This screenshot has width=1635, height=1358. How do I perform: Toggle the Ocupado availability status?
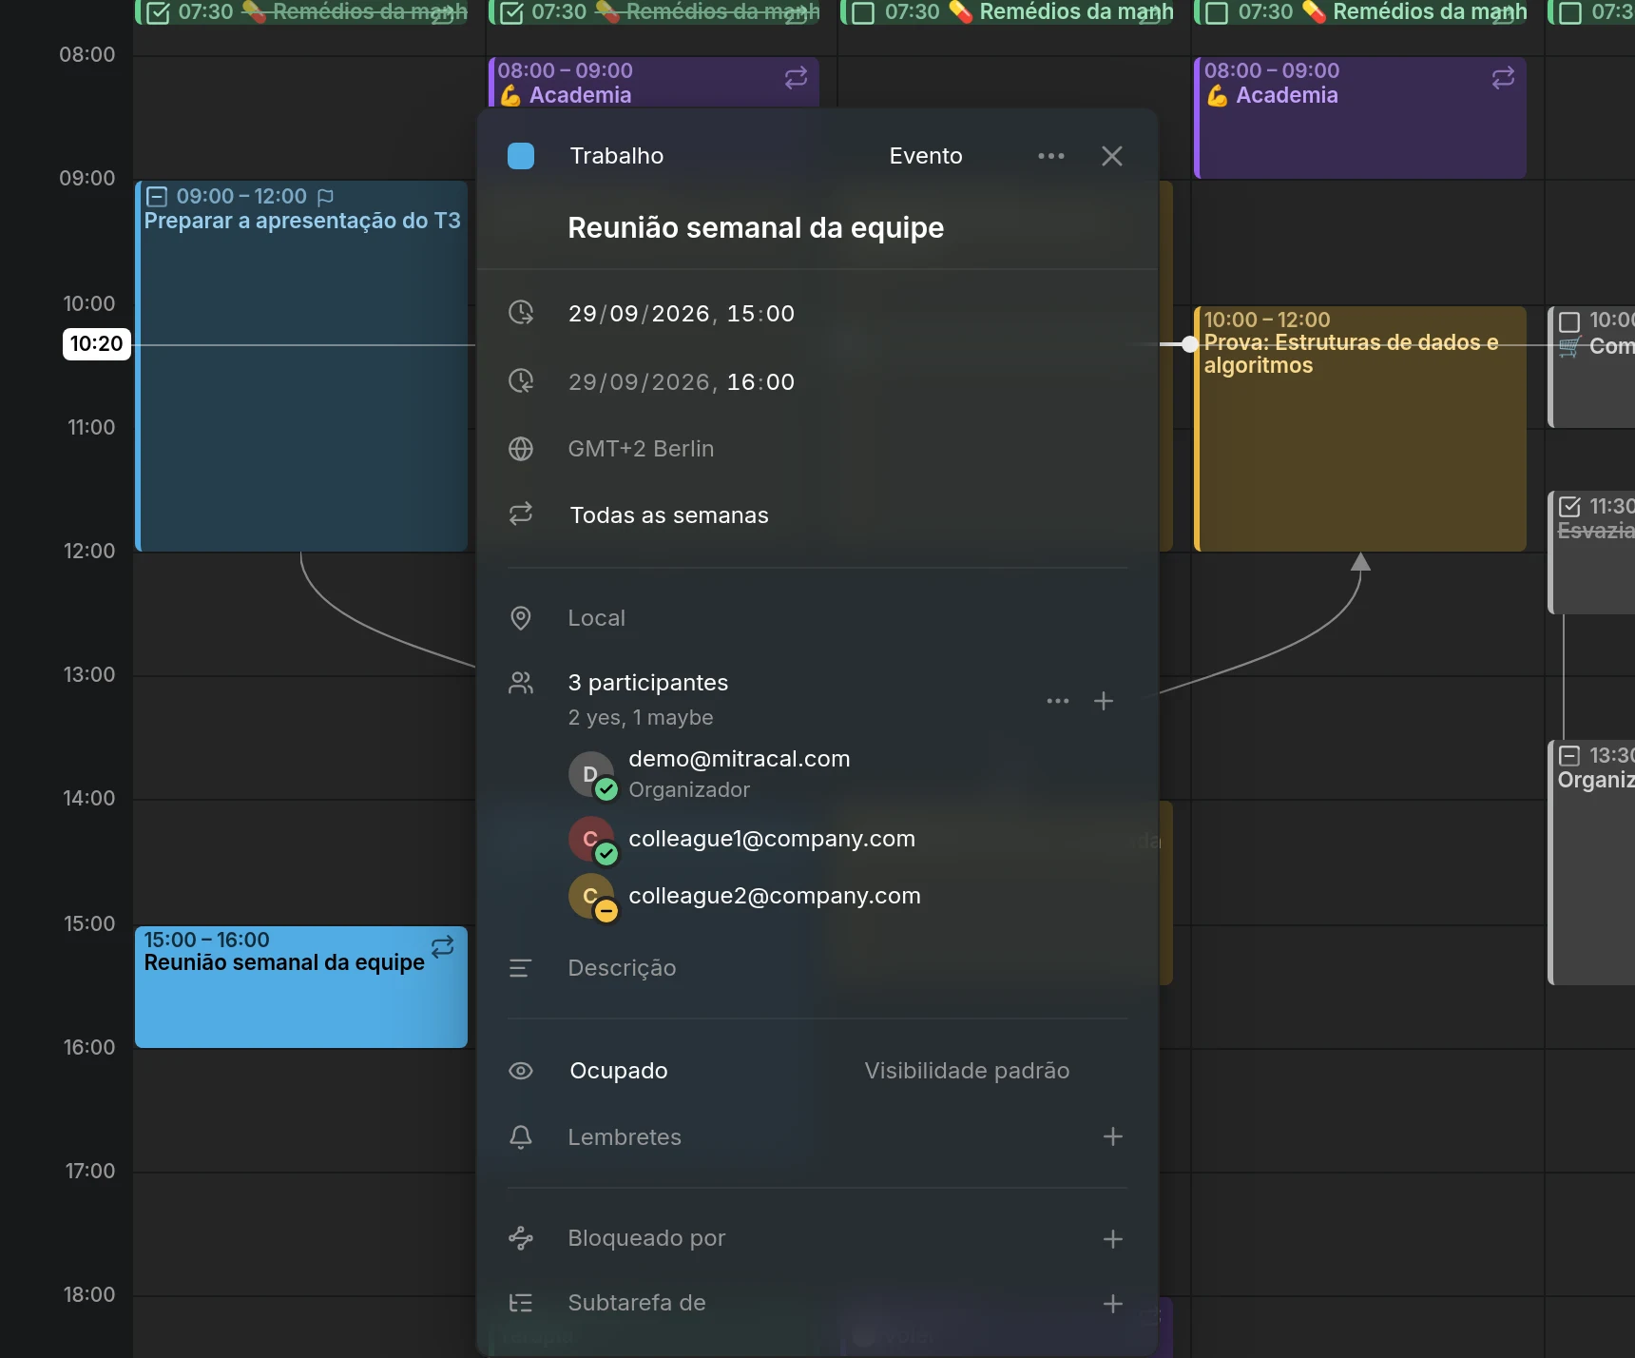(619, 1071)
